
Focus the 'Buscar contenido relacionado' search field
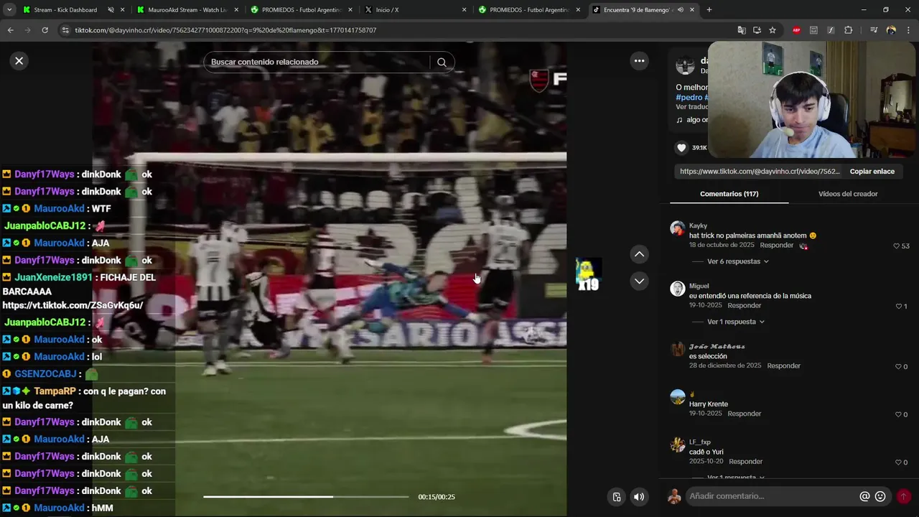click(318, 62)
